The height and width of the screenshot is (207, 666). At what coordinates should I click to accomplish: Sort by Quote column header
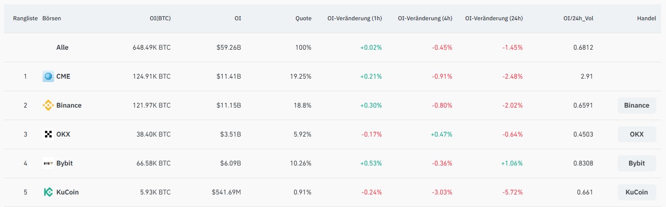tap(304, 18)
